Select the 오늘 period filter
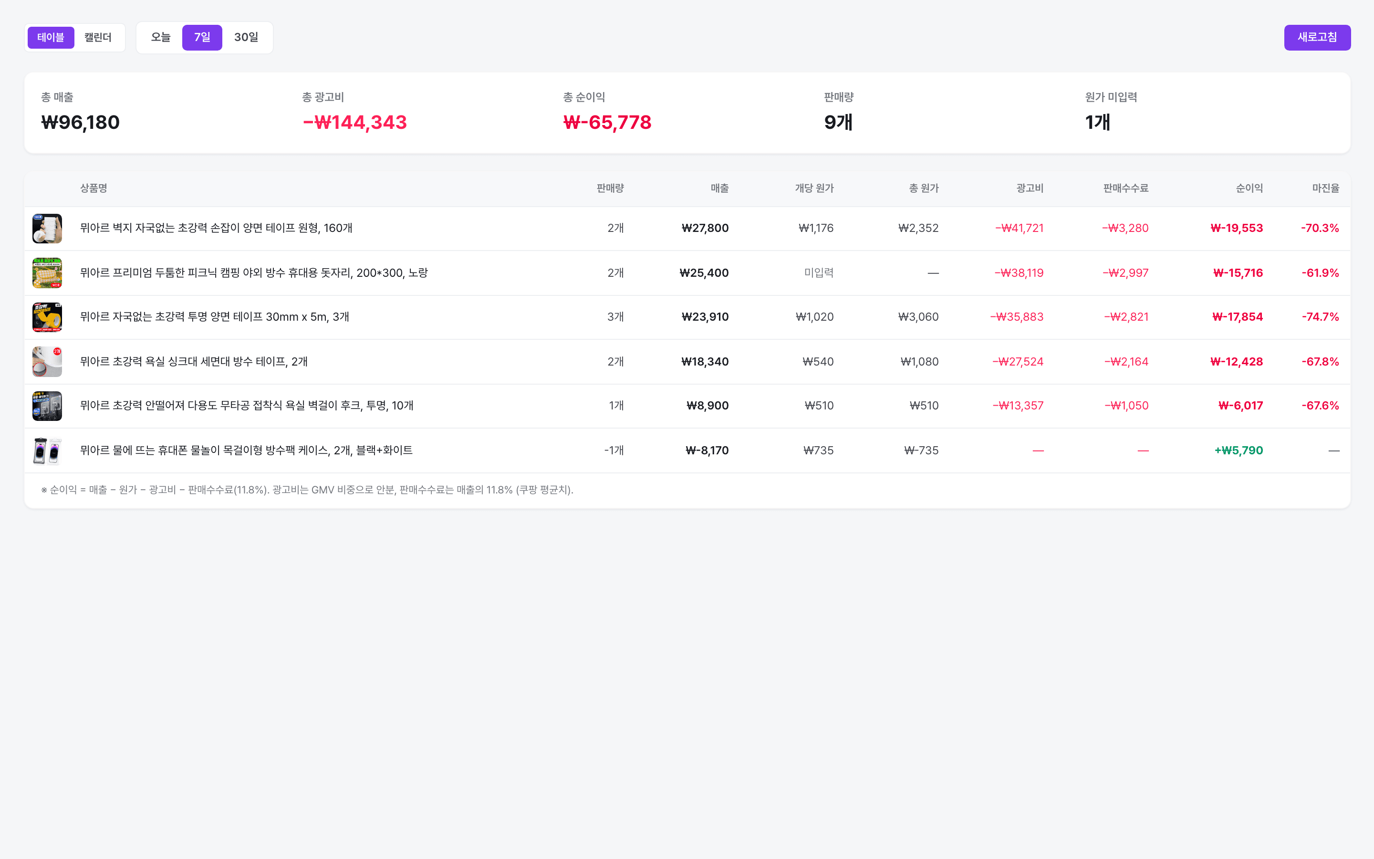1374x859 pixels. [x=161, y=38]
